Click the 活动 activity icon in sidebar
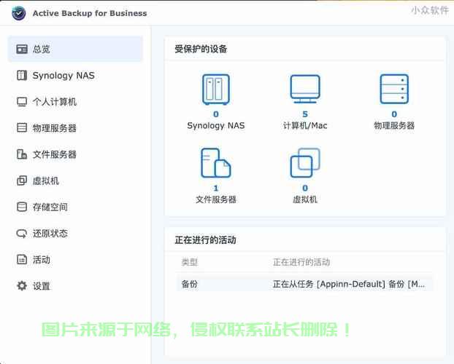This screenshot has width=454, height=364. click(22, 259)
